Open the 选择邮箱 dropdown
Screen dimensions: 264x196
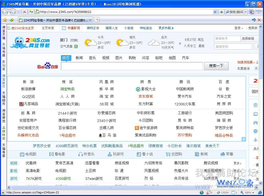249,39
